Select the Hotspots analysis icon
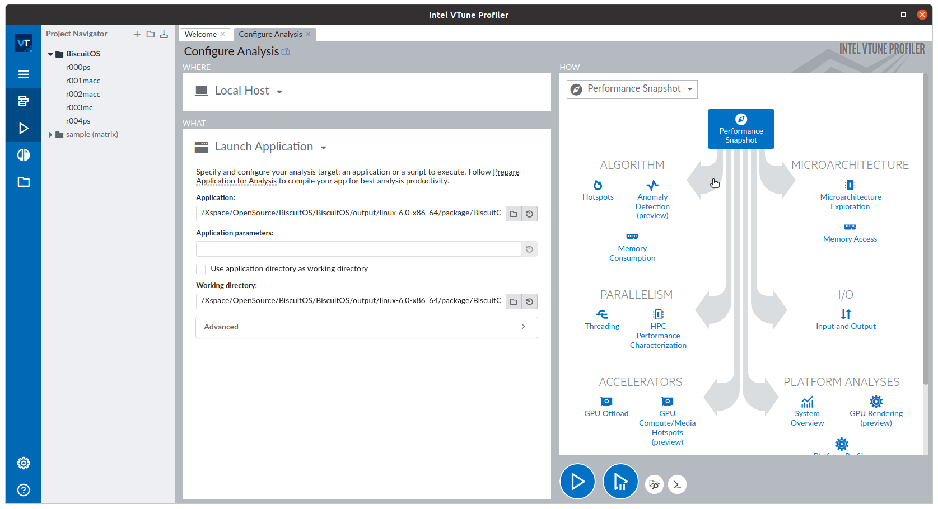Viewport: 938px width, 509px height. tap(598, 185)
